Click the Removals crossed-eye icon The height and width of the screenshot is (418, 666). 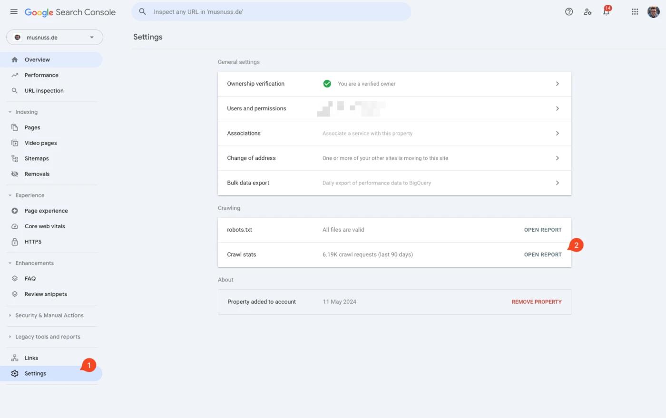pos(15,174)
